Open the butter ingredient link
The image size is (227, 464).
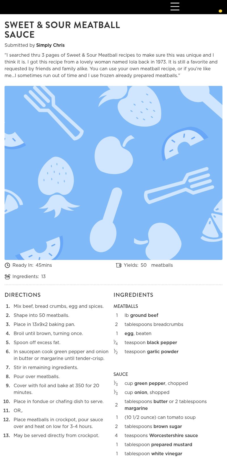pyautogui.click(x=161, y=401)
